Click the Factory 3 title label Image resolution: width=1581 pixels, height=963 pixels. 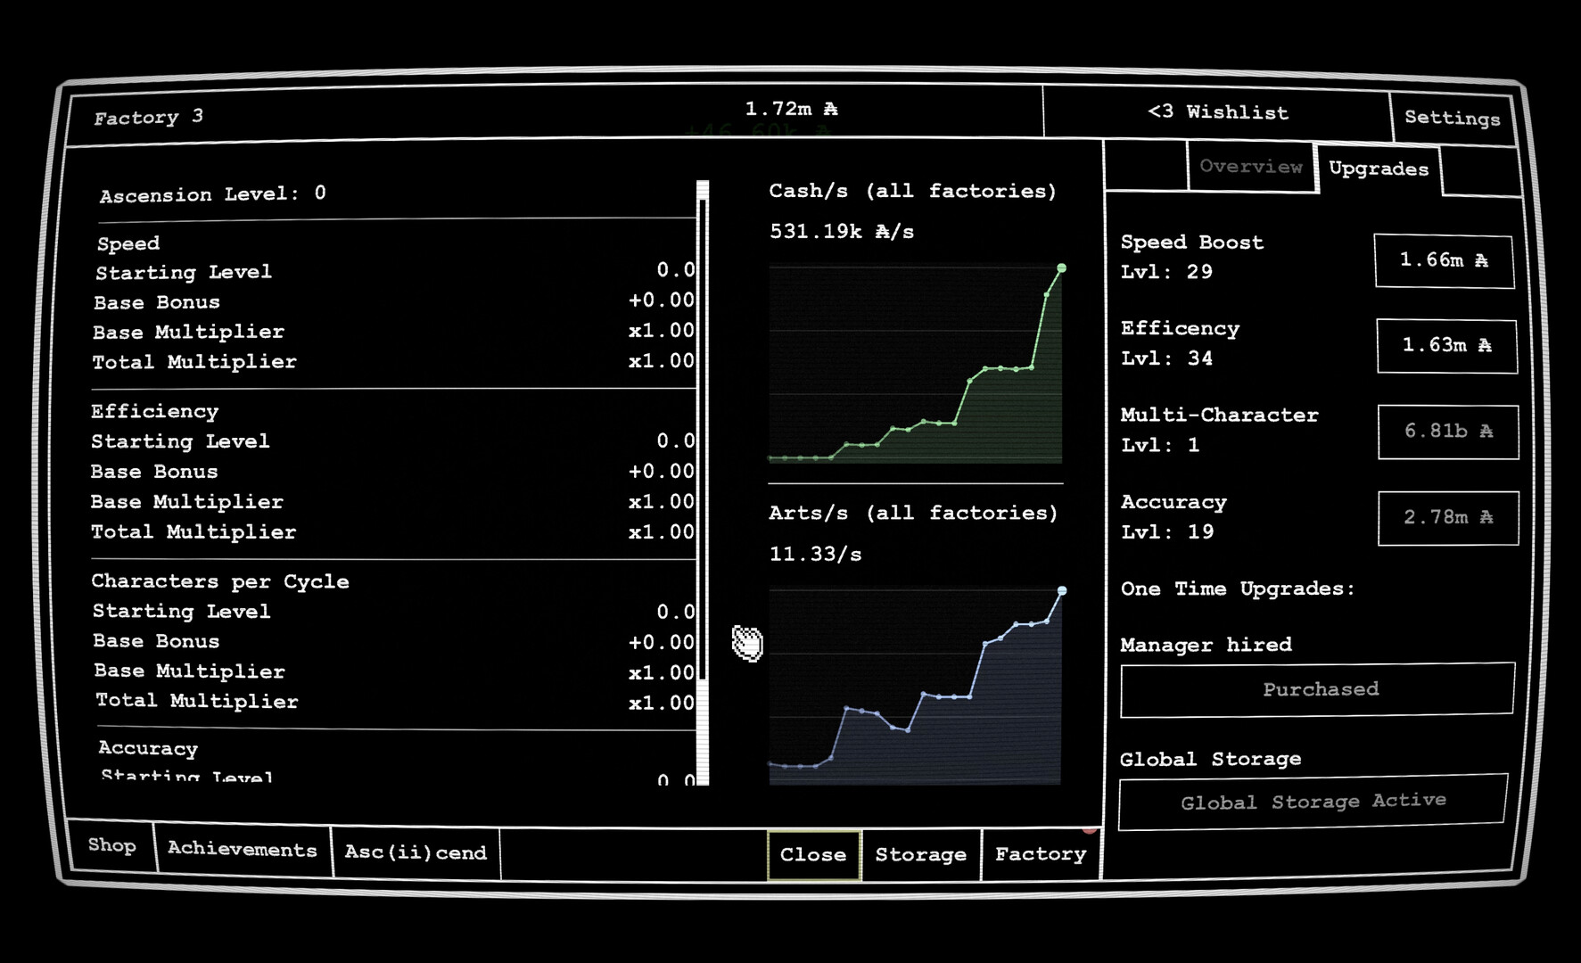click(x=149, y=118)
